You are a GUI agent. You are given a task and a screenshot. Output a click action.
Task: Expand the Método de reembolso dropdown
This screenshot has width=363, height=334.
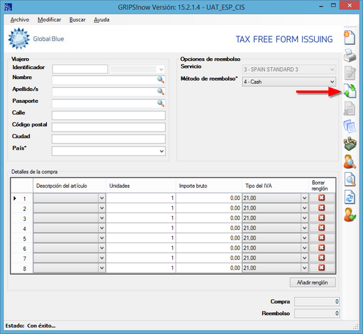click(332, 82)
